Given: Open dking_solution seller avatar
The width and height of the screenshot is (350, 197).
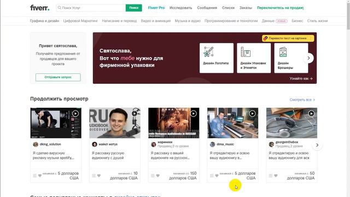Looking at the screenshot, I should (36, 144).
